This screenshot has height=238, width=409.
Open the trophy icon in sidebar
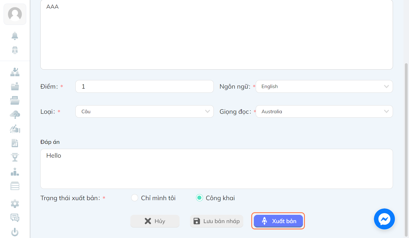[15, 157]
